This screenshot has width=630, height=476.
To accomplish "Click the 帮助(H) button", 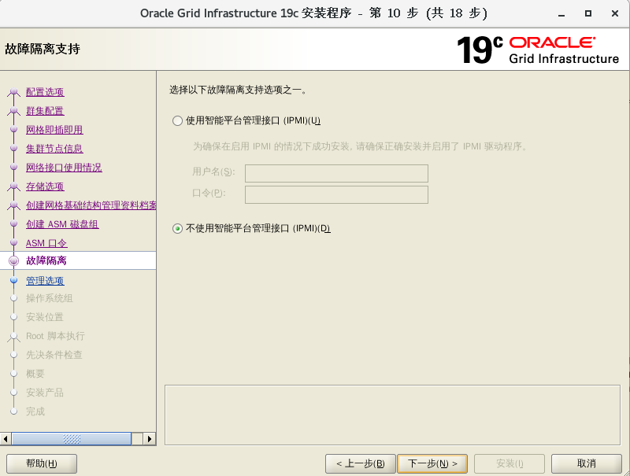I will (x=42, y=463).
